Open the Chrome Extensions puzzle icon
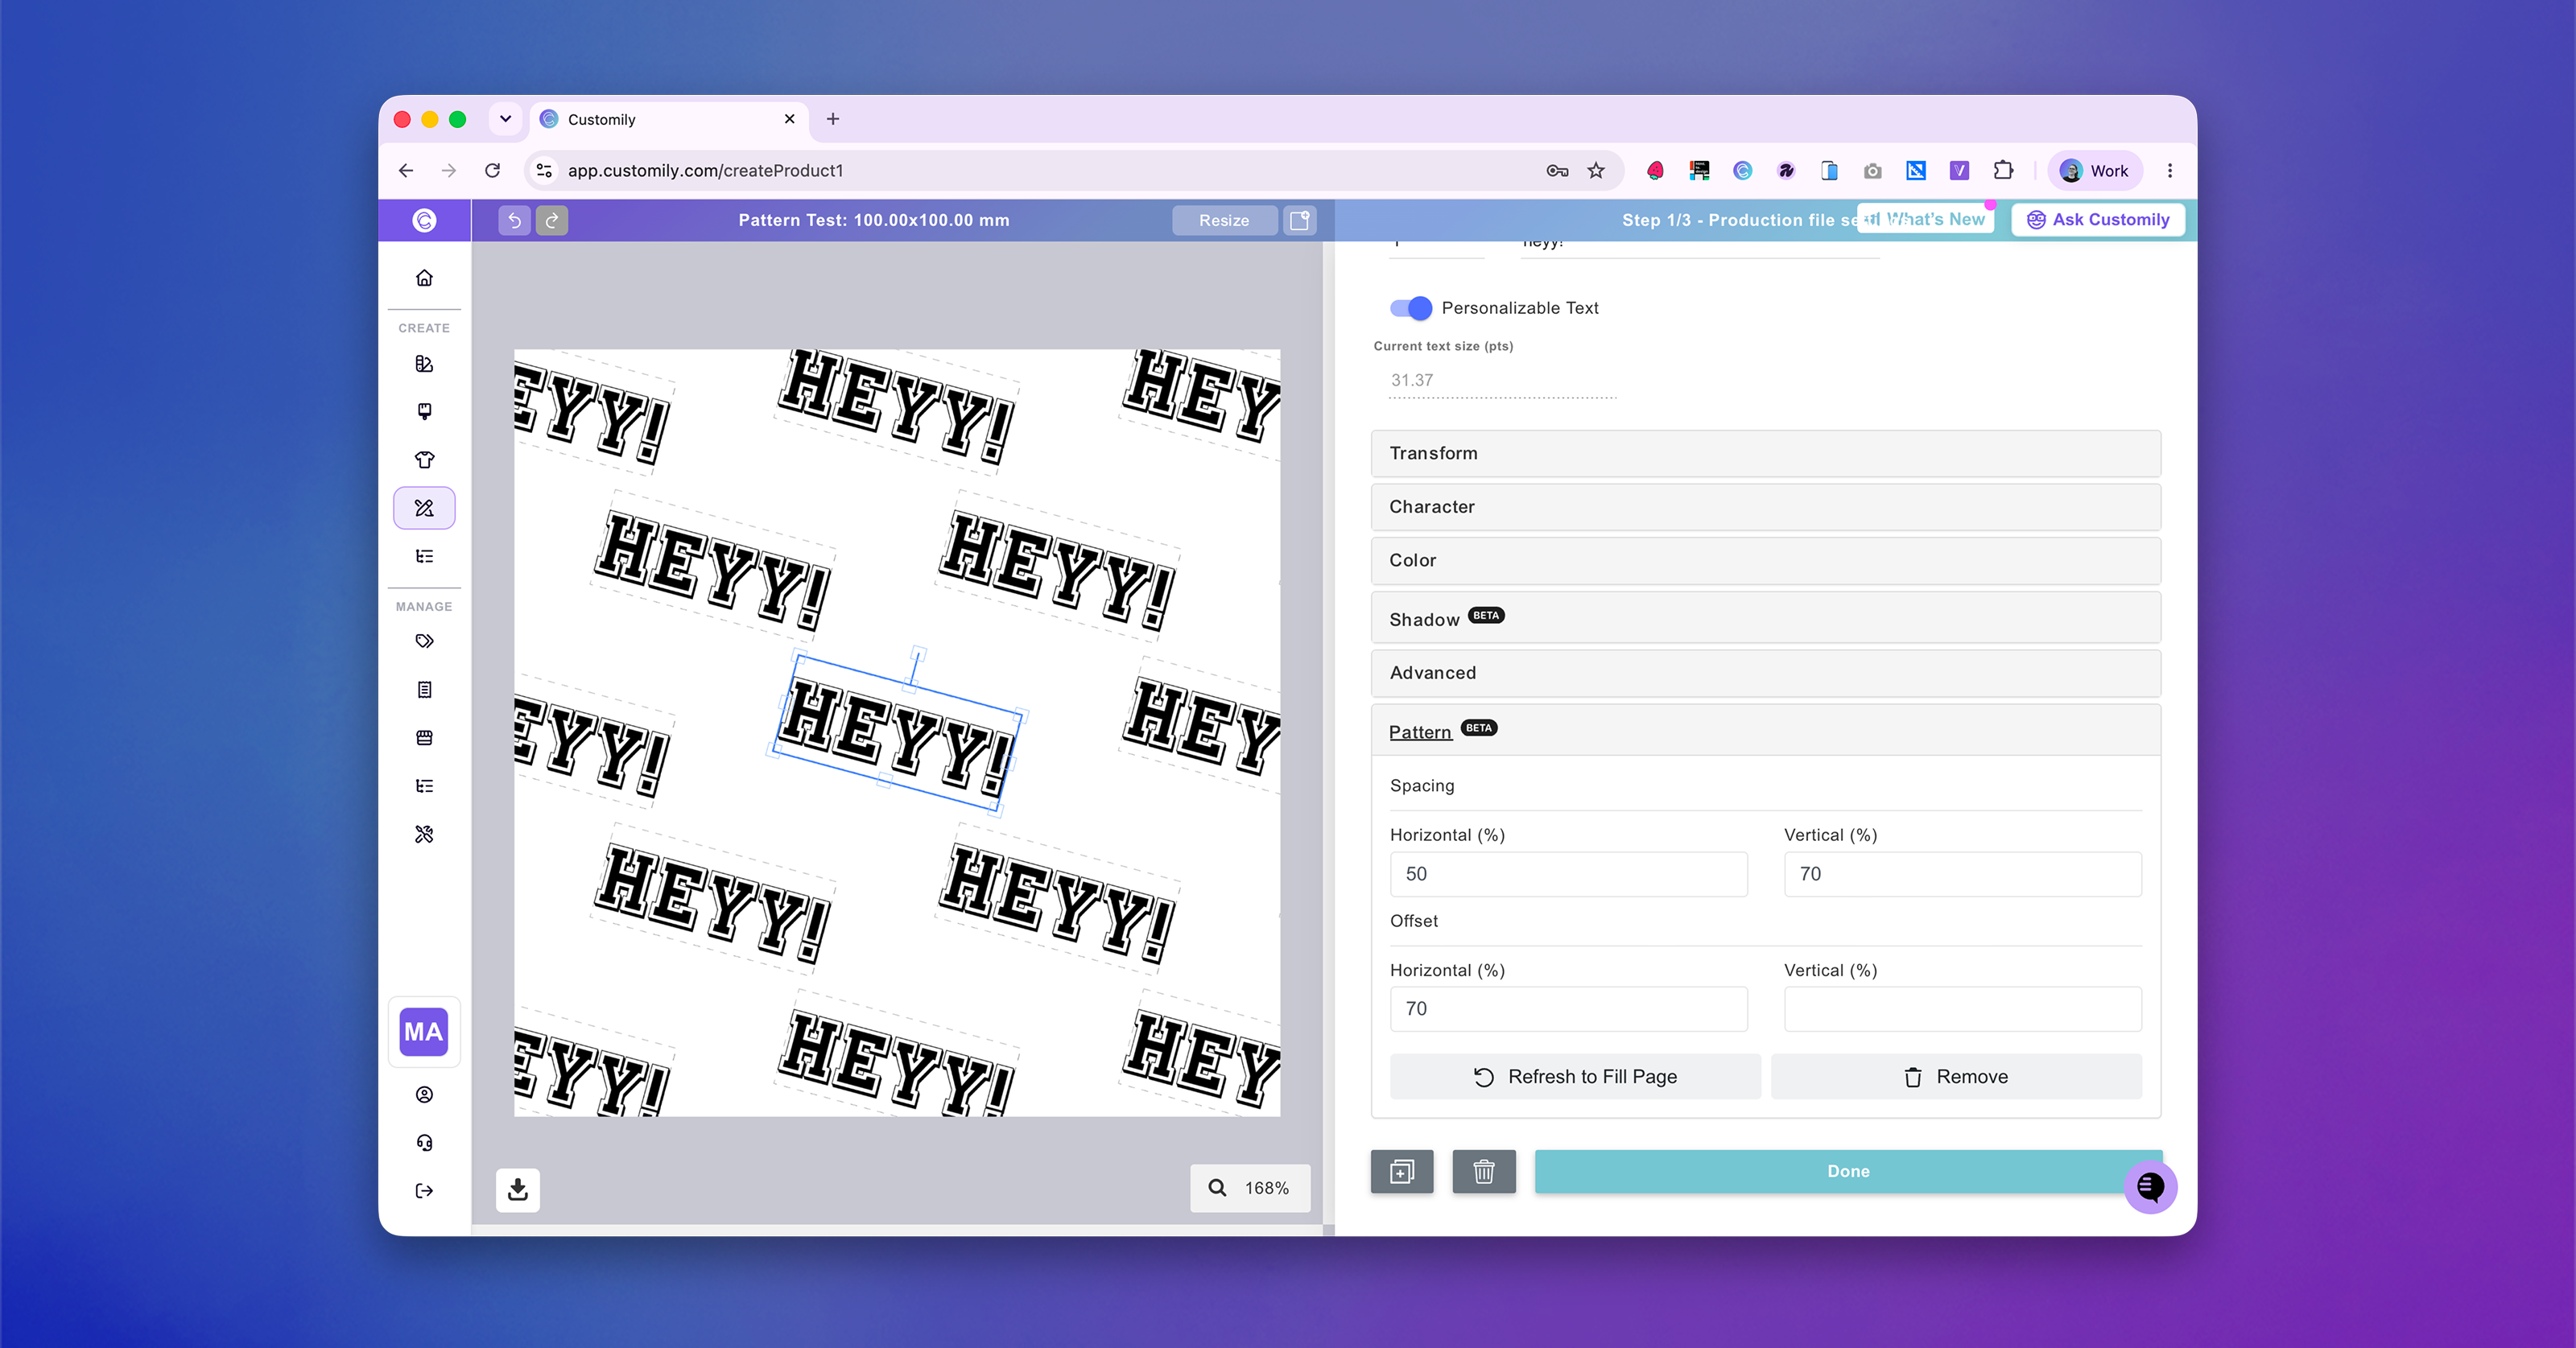2576x1348 pixels. click(x=2003, y=171)
